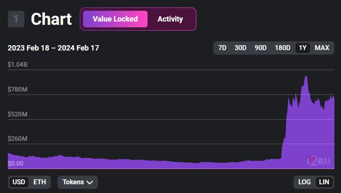Select the 30D time range
Screen dimensions: 341x193
click(240, 48)
